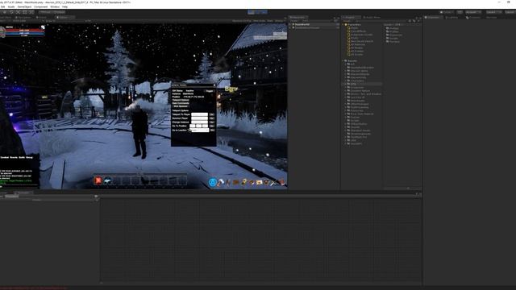
Task: Open the Window menu
Action: [55, 6]
